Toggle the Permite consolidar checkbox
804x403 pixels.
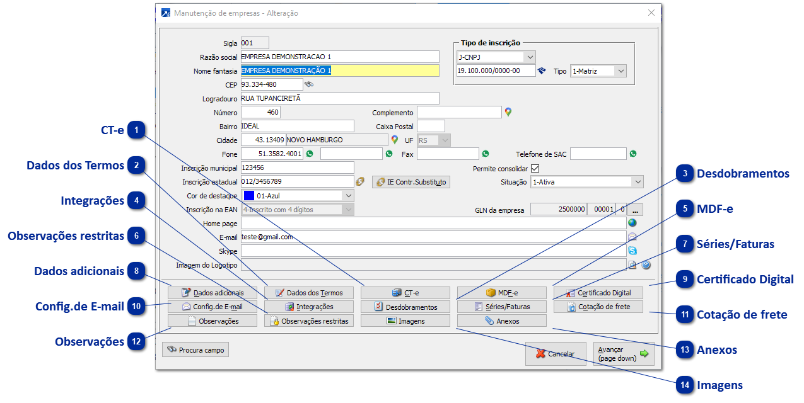pos(535,168)
